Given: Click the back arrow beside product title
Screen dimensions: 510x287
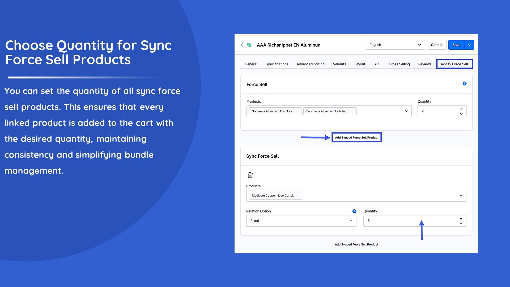Looking at the screenshot, I should tap(242, 45).
